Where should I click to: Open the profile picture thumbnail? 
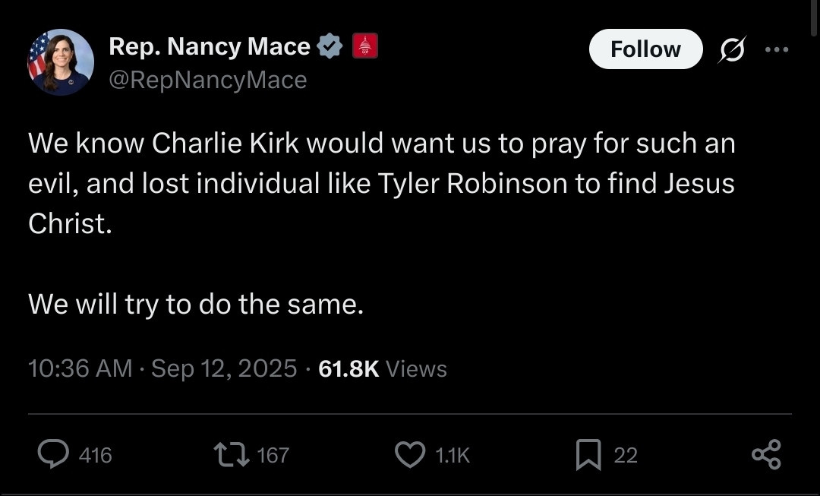coord(61,62)
